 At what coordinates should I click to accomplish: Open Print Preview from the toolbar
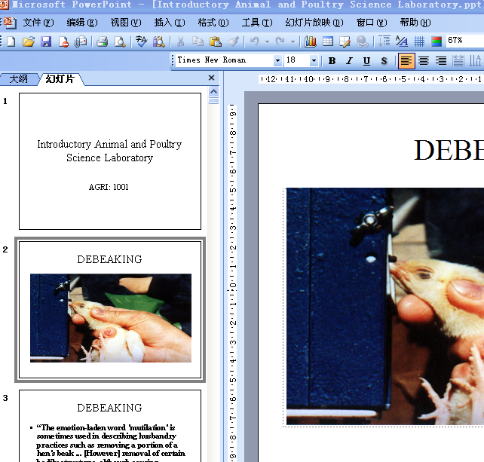pos(120,41)
